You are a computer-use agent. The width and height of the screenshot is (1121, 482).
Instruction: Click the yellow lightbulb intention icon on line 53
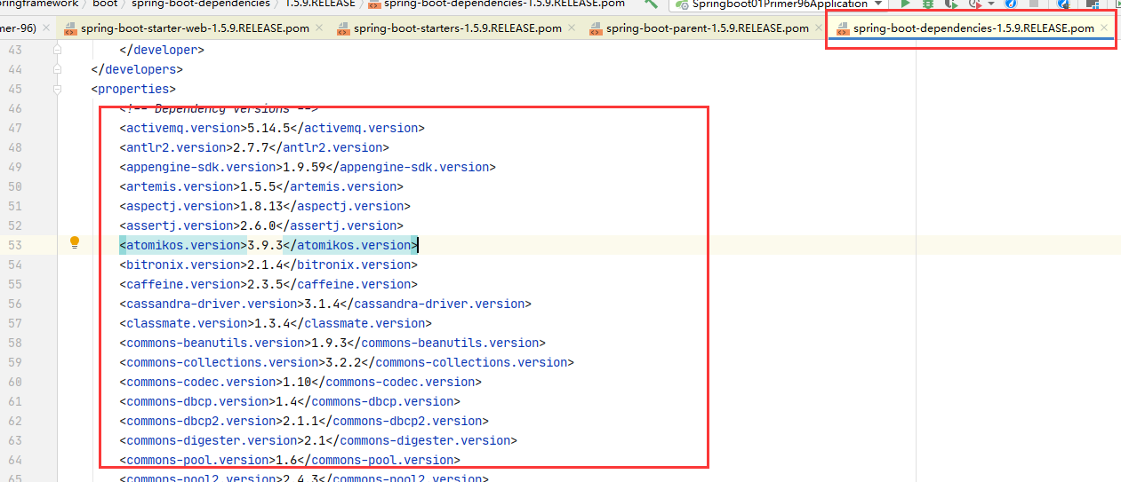(75, 243)
